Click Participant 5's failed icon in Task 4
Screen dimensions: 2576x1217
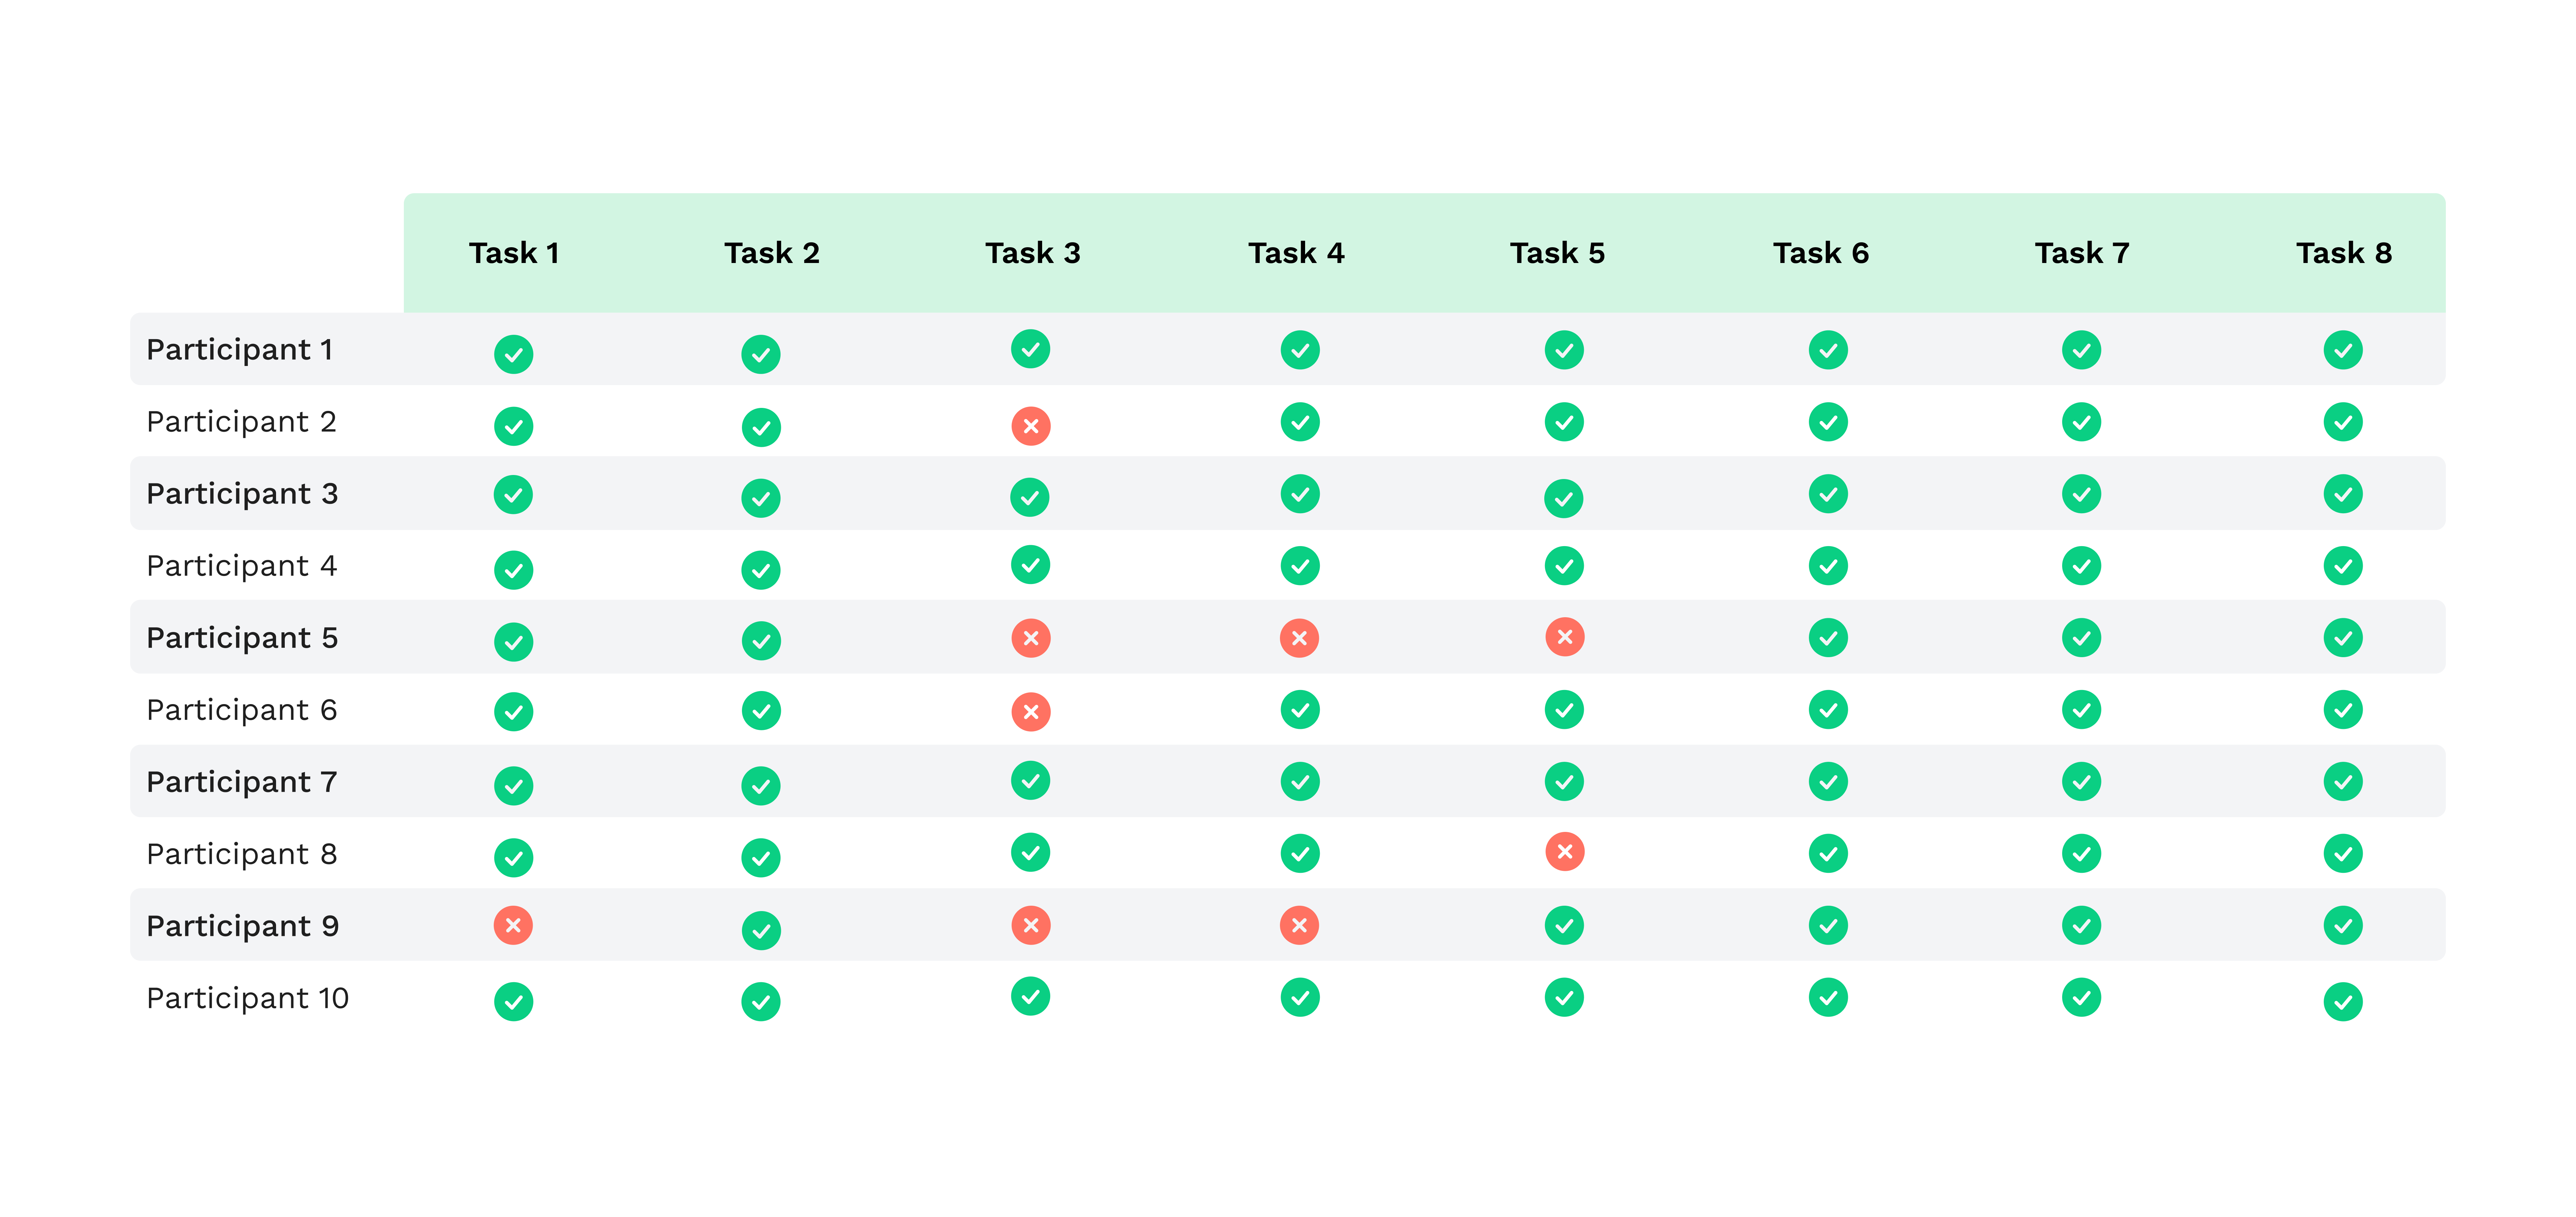(x=1299, y=638)
